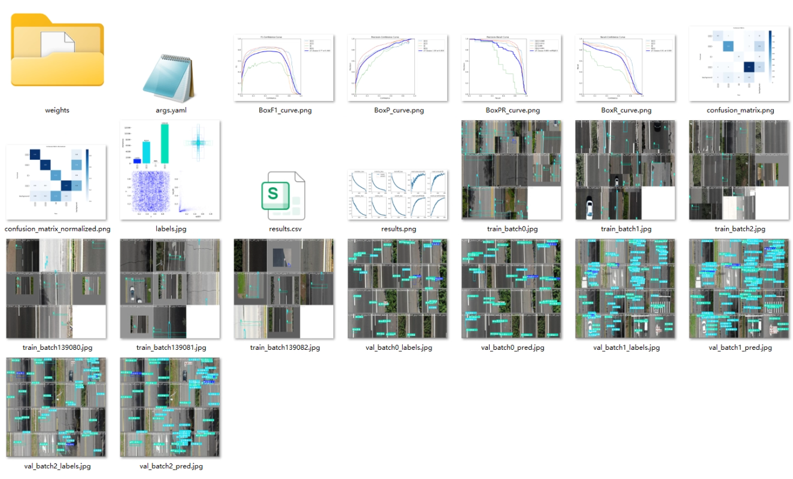This screenshot has height=479, width=793.
Task: Click the 'BoxPR_curve.png' file name
Action: click(x=512, y=110)
